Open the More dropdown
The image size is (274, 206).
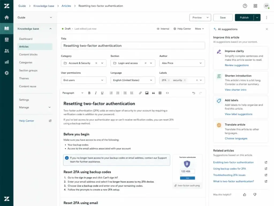point(199,29)
